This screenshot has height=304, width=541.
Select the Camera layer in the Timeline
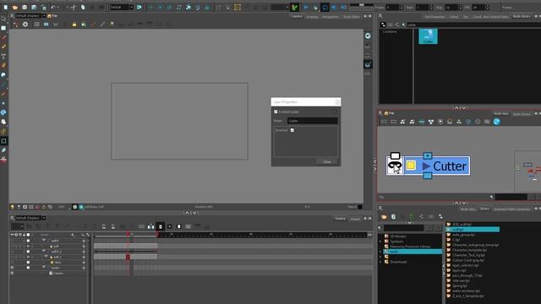coord(58,273)
